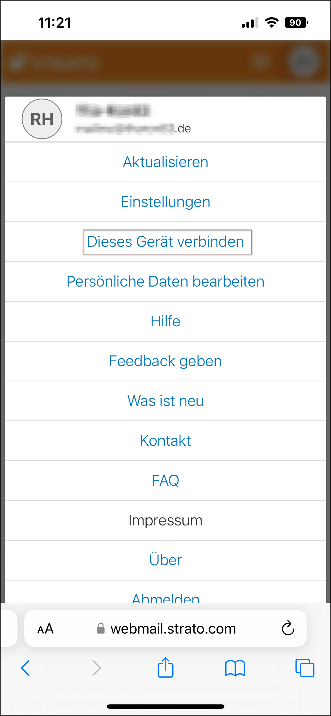Click the Kontakt link
Image resolution: width=331 pixels, height=716 pixels.
(x=165, y=441)
